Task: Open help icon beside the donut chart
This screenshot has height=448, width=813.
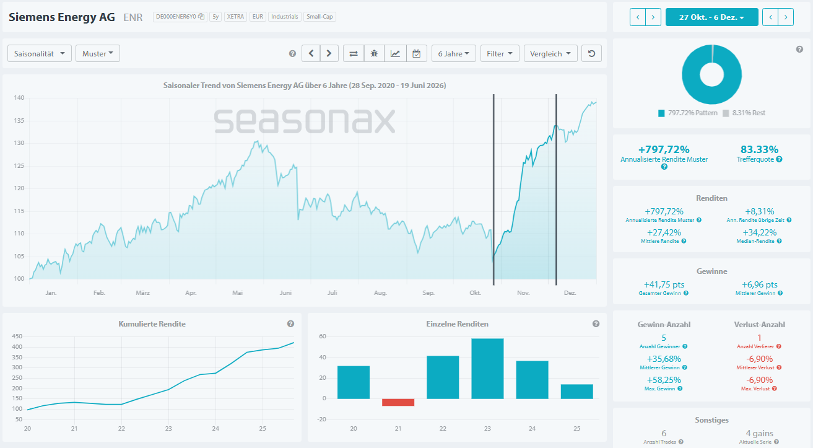Action: point(799,49)
